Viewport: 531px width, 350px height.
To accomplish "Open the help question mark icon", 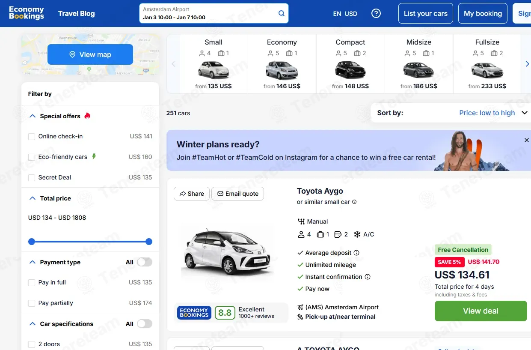I will point(376,13).
